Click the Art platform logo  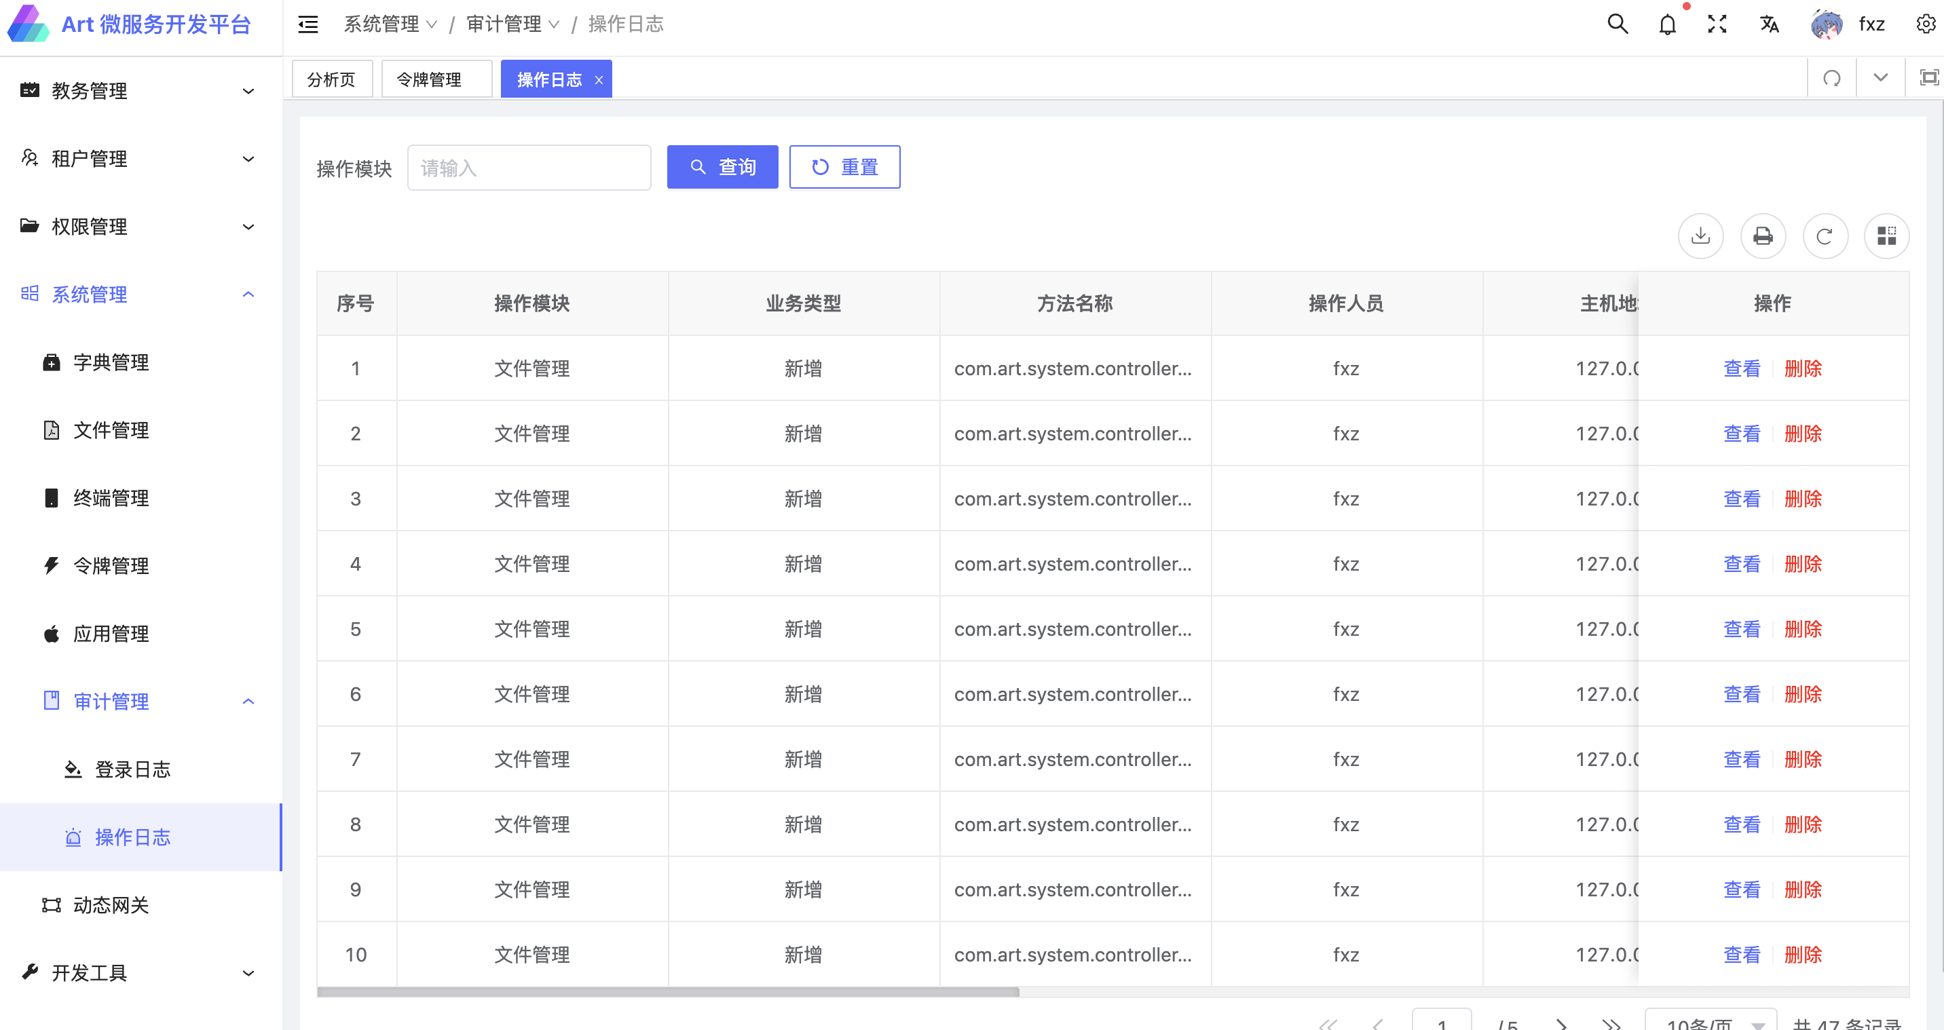pos(28,24)
